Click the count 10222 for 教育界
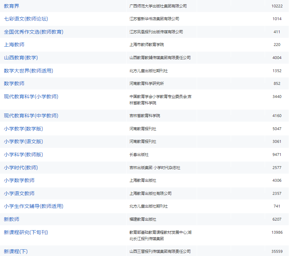Viewport: 293px width, 256px height. (x=277, y=6)
